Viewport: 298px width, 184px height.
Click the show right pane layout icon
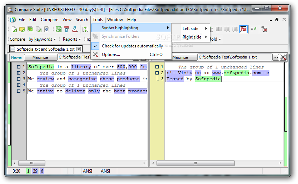coord(227,29)
